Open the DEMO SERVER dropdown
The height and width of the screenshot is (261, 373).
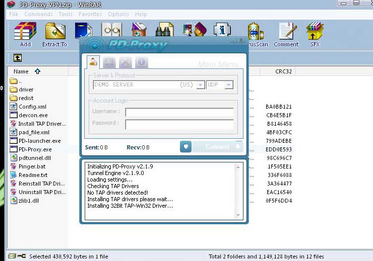tap(201, 85)
